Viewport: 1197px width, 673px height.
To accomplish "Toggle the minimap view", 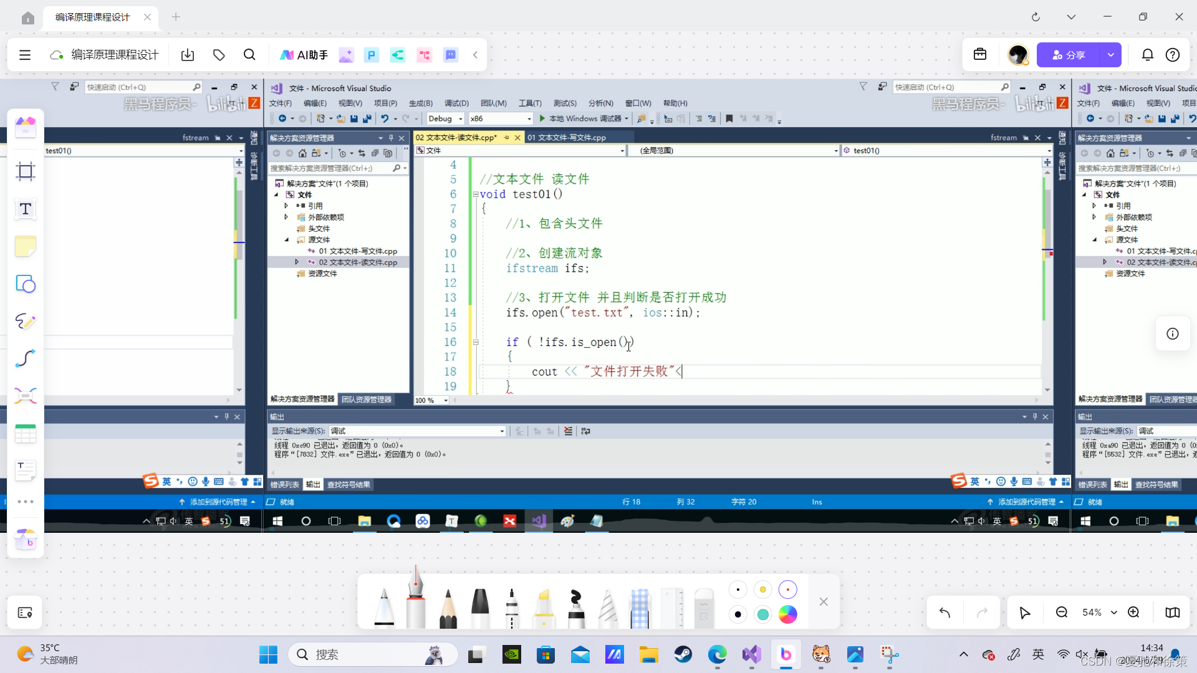I will [x=1172, y=613].
